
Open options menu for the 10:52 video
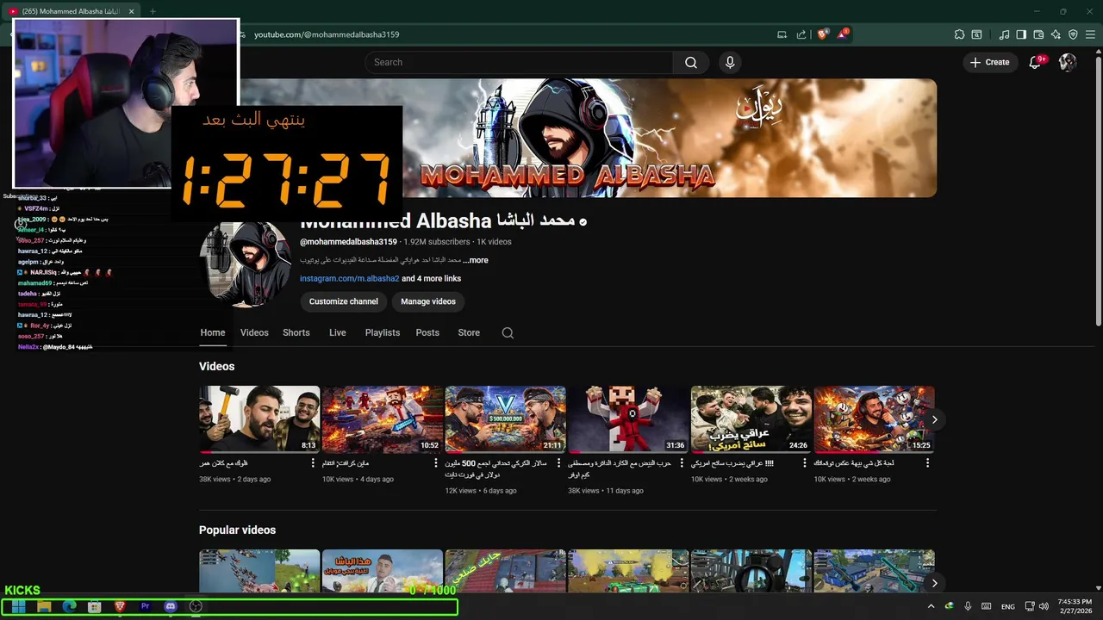point(436,463)
